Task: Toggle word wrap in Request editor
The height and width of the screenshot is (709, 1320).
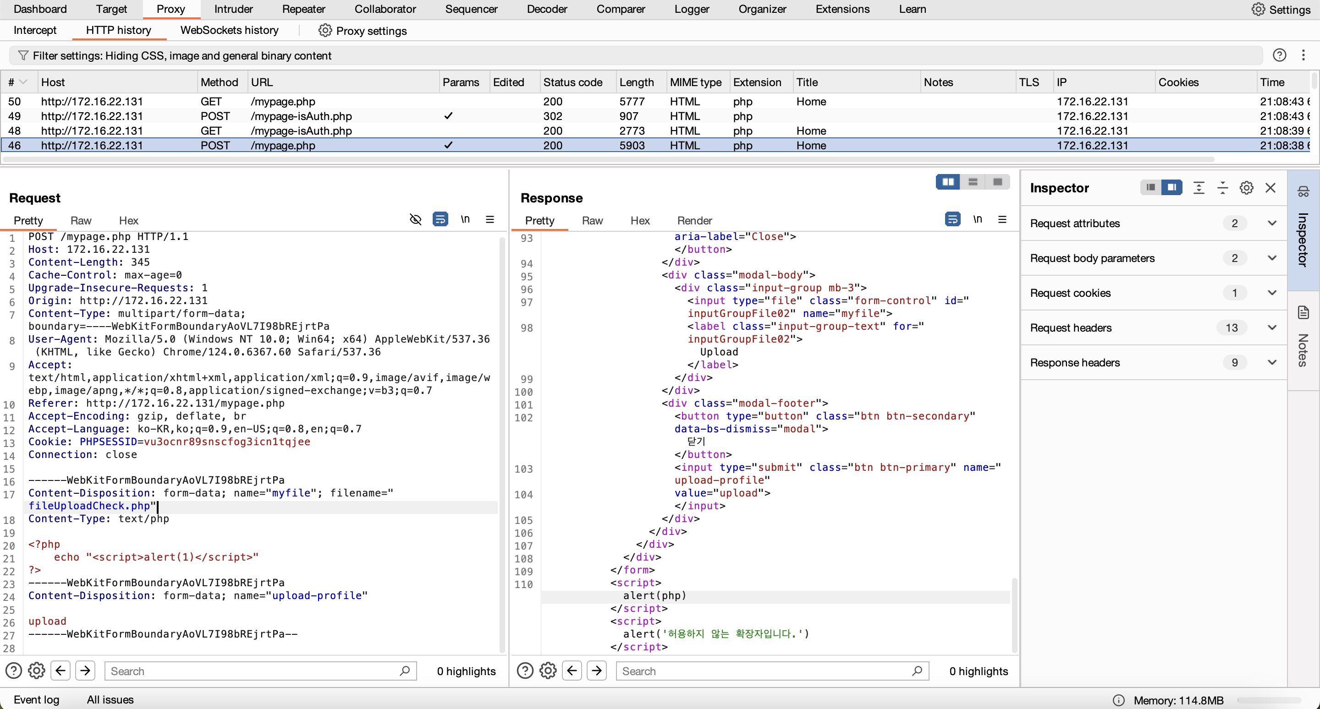Action: pos(440,219)
